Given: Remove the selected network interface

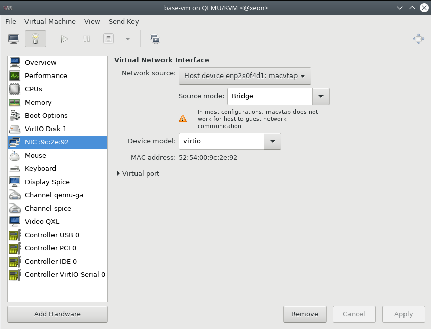Looking at the screenshot, I should click(x=305, y=314).
